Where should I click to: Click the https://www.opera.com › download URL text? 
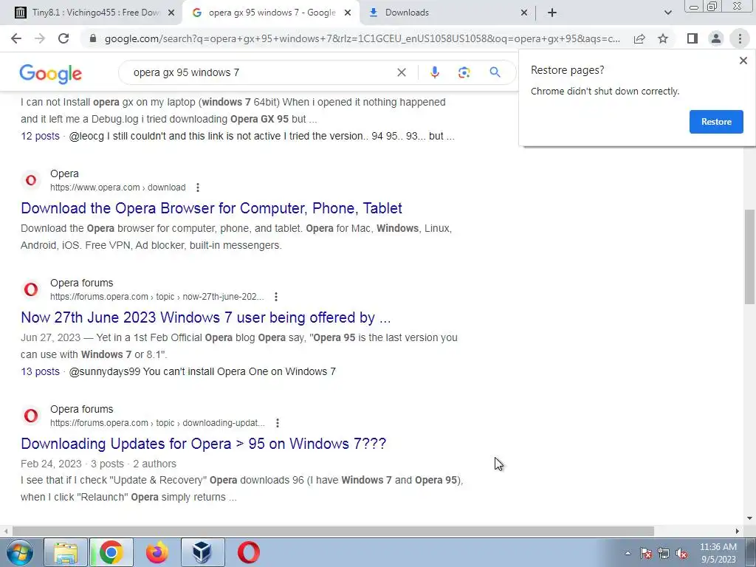(x=117, y=188)
